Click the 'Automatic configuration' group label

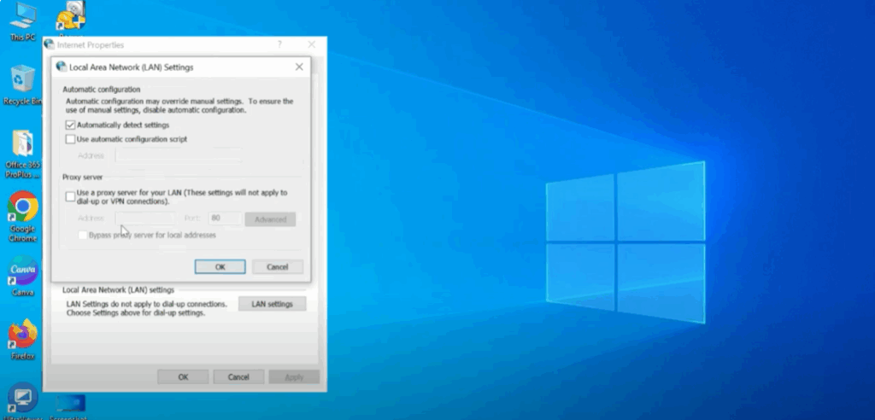pos(102,90)
